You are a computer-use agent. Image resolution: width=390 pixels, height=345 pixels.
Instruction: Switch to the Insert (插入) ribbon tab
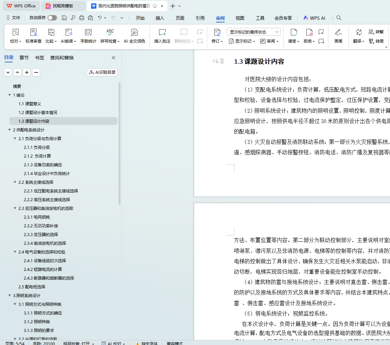(160, 18)
